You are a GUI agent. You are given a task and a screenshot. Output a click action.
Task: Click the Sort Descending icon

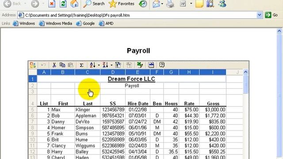click(105, 65)
